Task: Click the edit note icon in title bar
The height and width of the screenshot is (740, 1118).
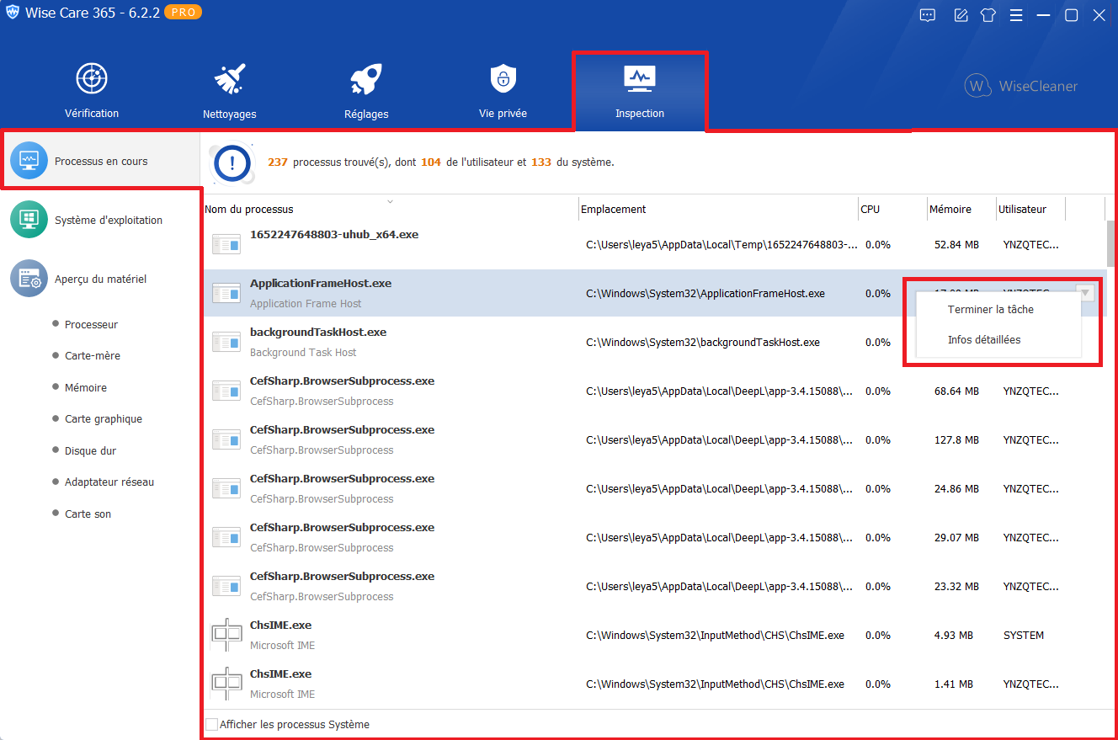Action: click(x=961, y=15)
